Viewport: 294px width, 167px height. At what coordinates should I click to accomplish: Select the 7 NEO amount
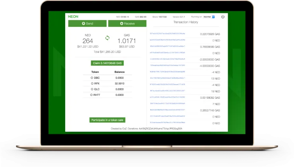pyautogui.click(x=216, y=104)
